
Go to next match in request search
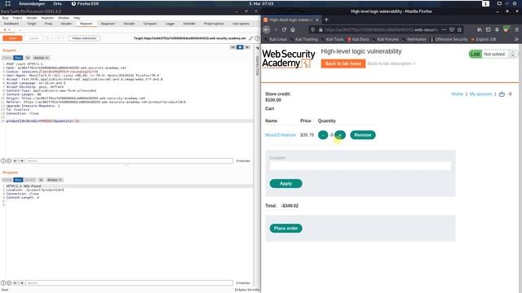coord(21,161)
